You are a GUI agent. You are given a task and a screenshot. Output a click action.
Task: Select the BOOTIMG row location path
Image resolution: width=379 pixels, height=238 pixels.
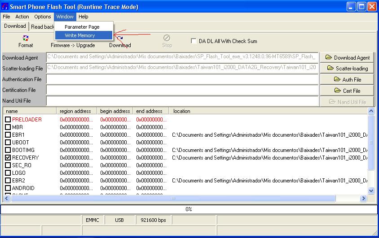click(270, 150)
